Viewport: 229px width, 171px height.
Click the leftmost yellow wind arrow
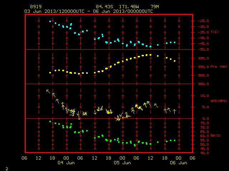point(48,91)
